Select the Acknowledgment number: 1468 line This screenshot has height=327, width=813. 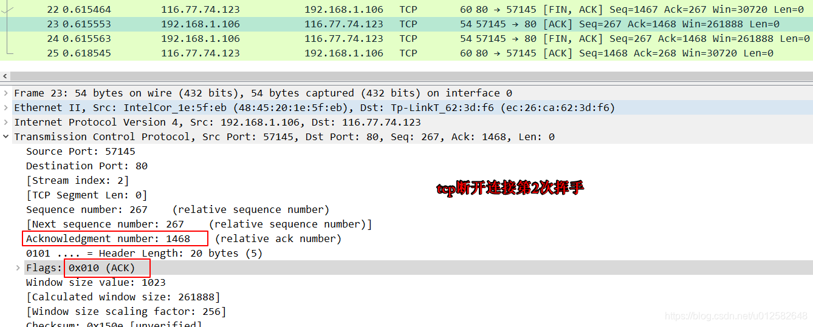click(184, 238)
